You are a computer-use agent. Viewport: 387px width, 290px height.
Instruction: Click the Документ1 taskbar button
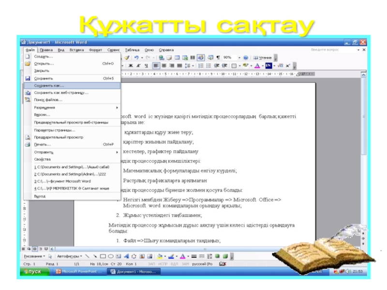pyautogui.click(x=134, y=272)
